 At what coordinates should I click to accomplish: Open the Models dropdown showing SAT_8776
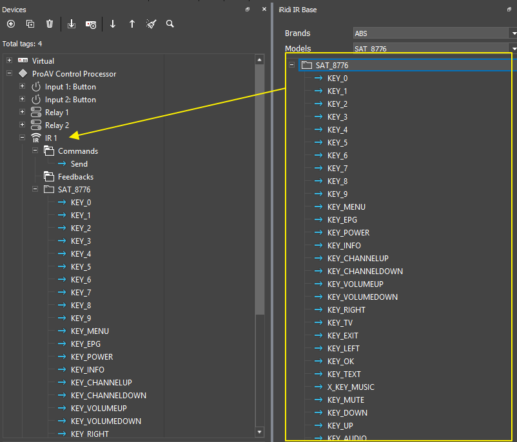(512, 48)
